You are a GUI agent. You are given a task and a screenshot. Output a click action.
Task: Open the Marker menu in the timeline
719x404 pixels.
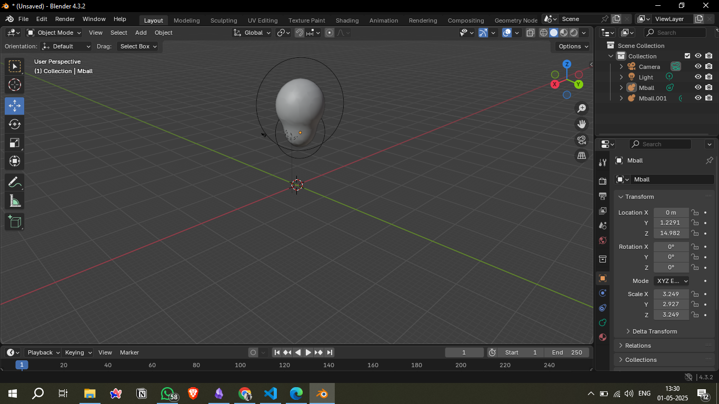point(129,352)
